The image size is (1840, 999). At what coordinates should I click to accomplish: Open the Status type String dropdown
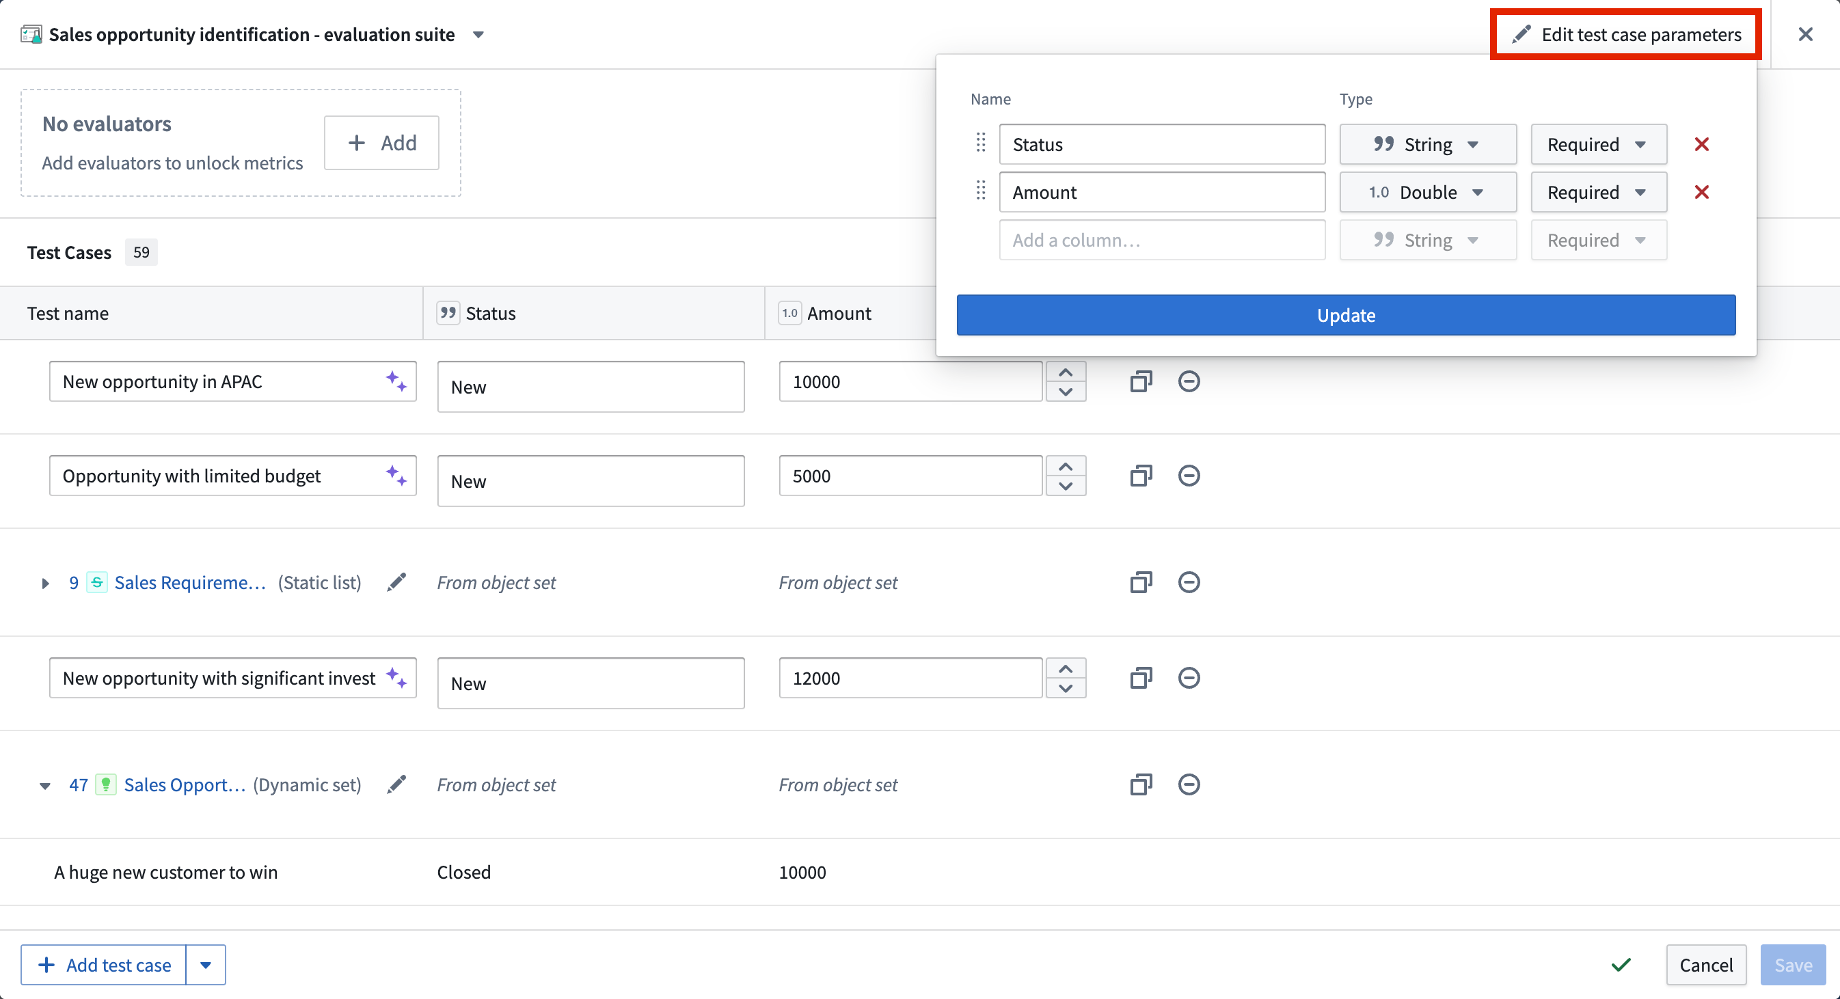1427,144
